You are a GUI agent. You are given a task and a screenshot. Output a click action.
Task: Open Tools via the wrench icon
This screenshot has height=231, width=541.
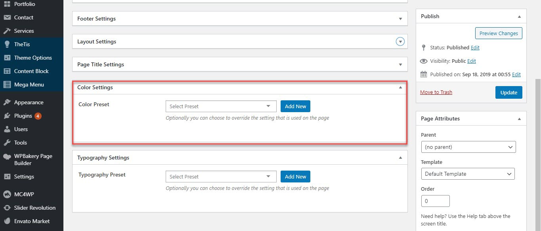tap(7, 143)
